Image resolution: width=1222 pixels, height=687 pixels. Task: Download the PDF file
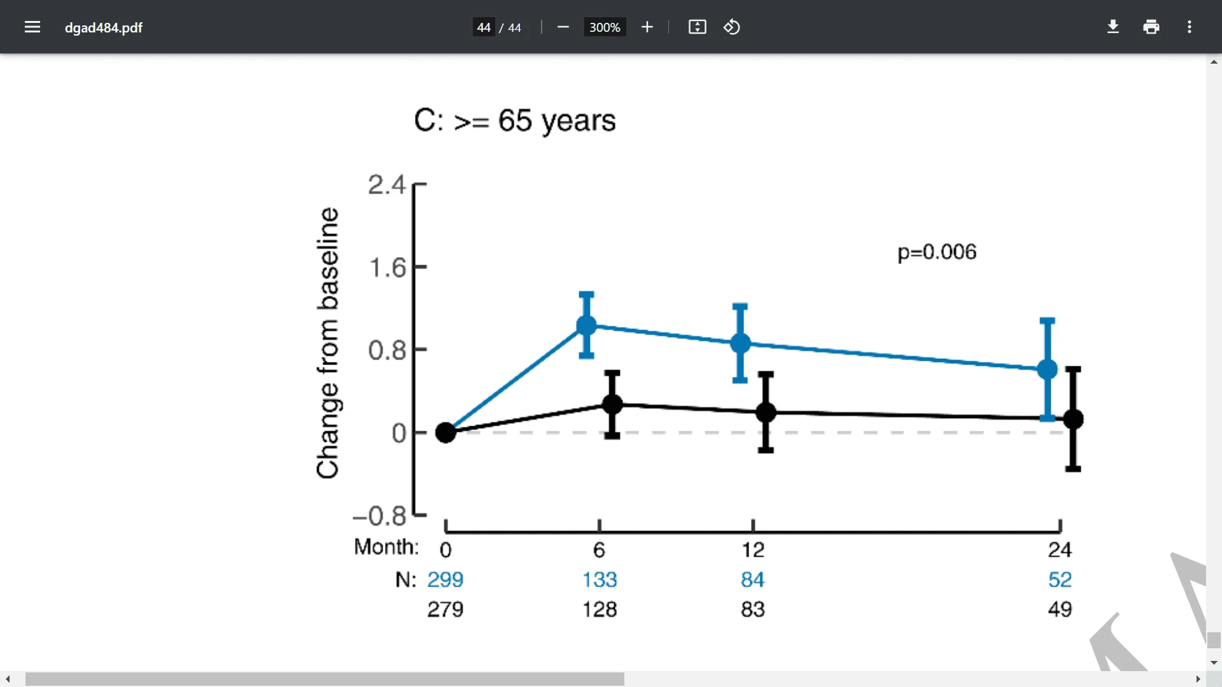click(1113, 27)
